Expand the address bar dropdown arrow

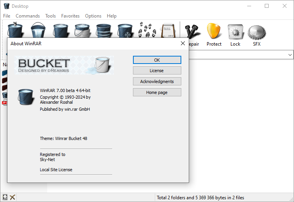(290, 55)
